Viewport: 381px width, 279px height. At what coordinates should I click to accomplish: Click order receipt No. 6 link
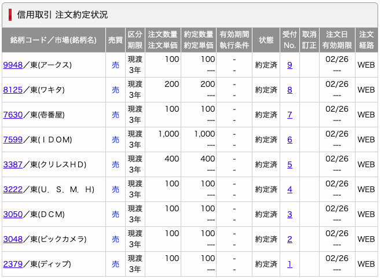click(x=290, y=139)
